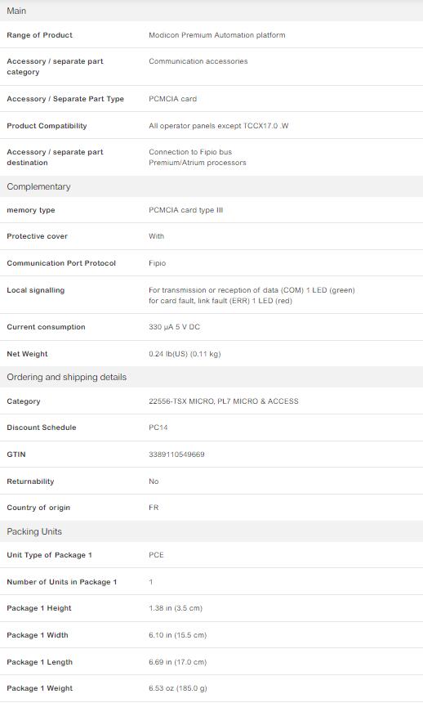Select the Communication Port Protocol label

coord(61,263)
